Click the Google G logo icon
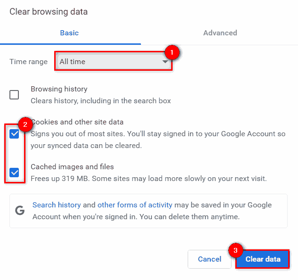 20,211
